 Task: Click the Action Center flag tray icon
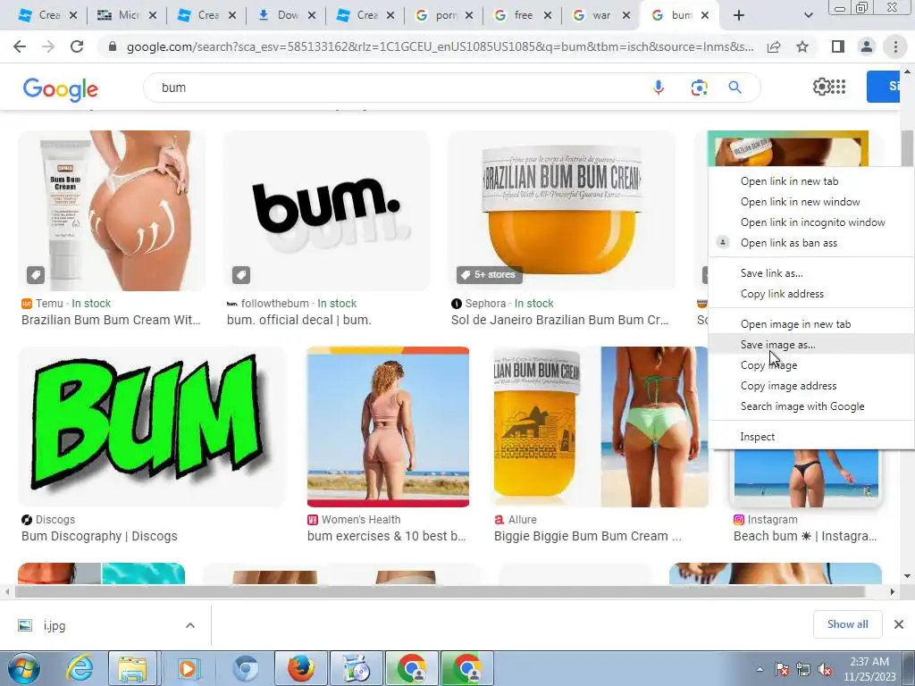coord(781,670)
